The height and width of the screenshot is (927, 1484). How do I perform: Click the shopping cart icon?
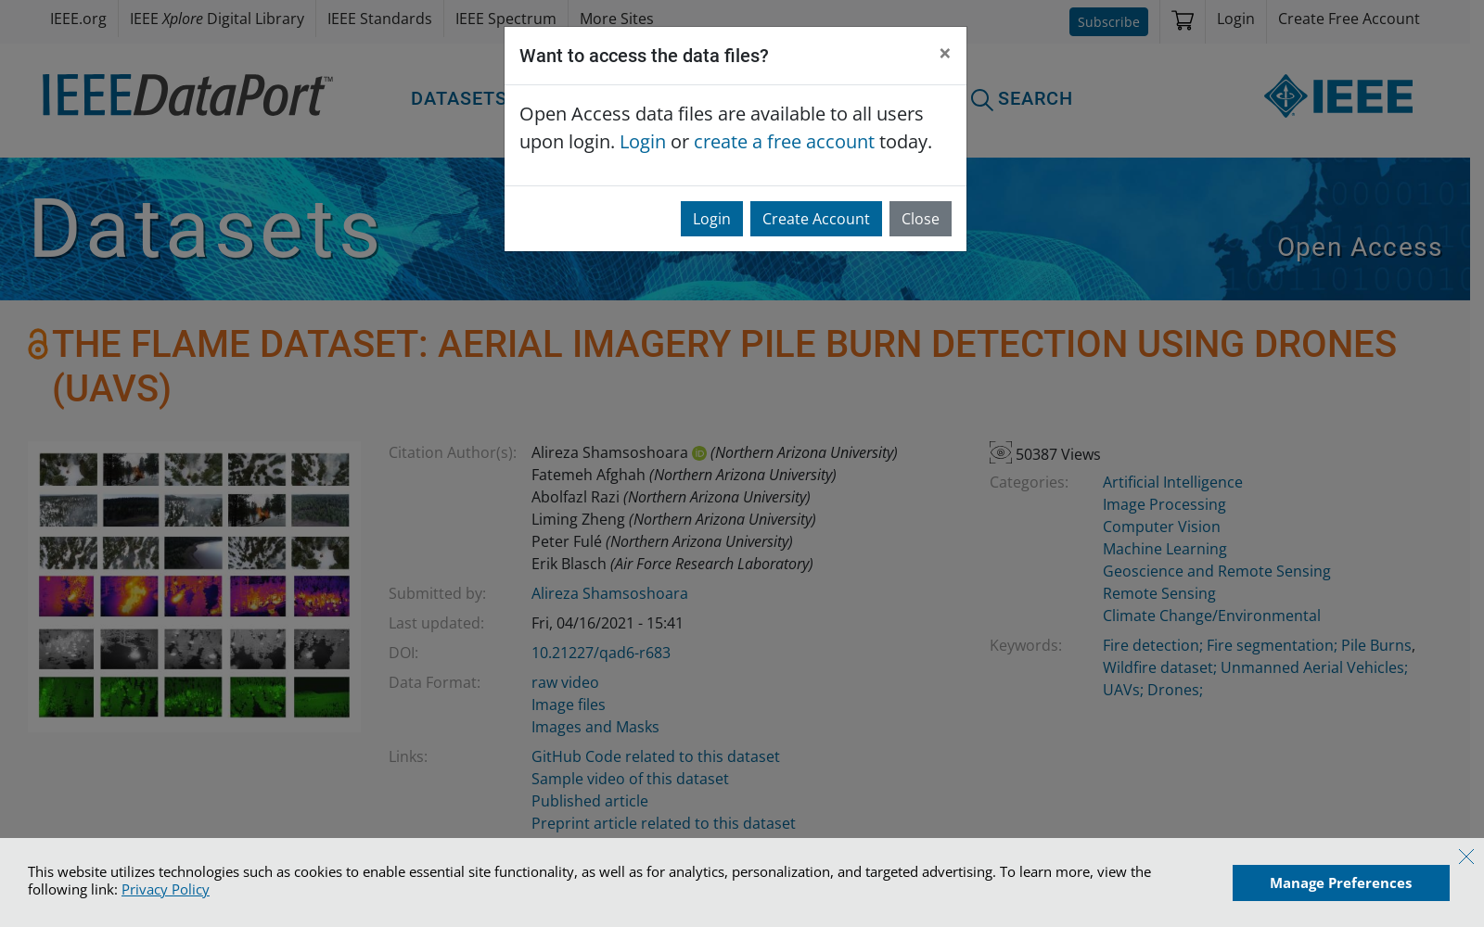pyautogui.click(x=1182, y=19)
